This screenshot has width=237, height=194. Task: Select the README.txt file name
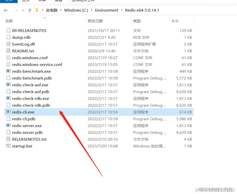tap(23, 51)
